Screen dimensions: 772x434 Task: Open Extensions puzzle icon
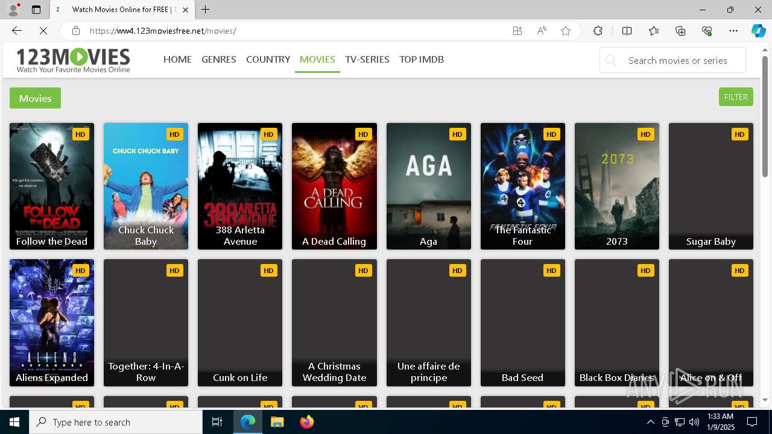click(598, 31)
